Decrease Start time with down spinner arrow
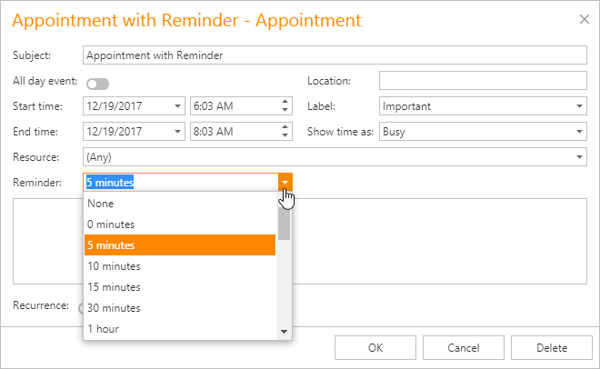600x369 pixels. (285, 111)
